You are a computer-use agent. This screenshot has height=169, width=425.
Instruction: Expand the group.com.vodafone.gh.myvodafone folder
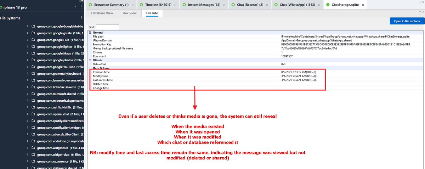28,141
